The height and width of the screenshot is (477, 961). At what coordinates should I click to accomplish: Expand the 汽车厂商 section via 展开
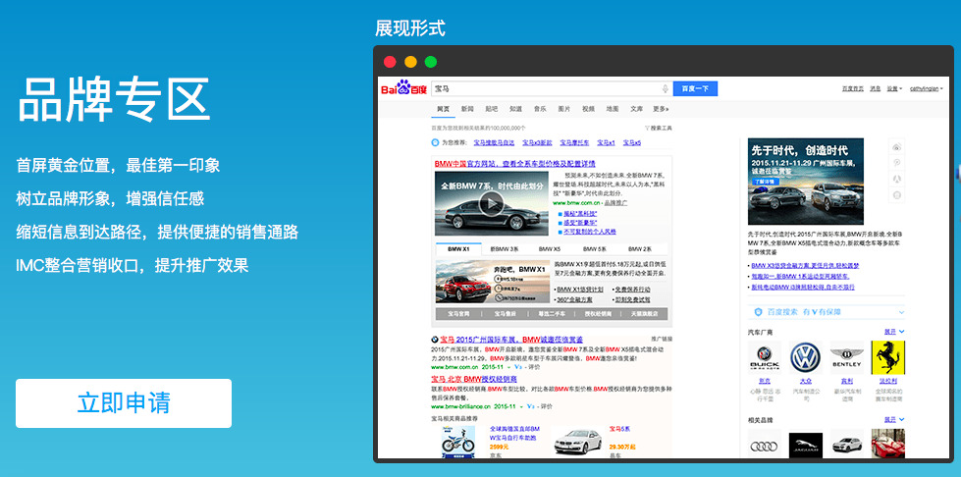893,332
